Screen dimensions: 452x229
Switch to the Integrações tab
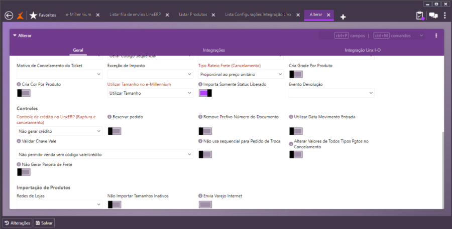(x=214, y=50)
